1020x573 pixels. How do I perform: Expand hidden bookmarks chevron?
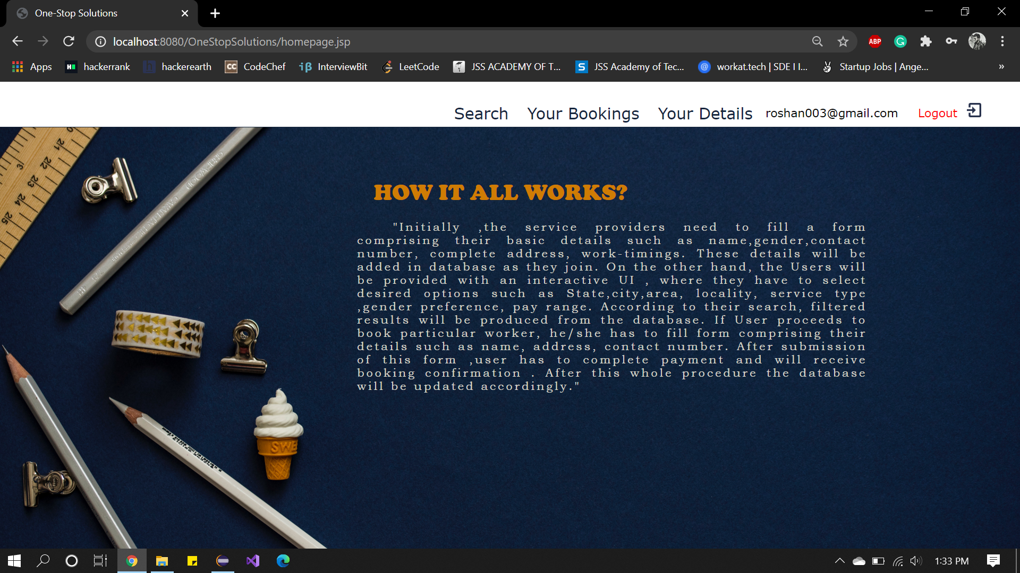pos(1001,67)
